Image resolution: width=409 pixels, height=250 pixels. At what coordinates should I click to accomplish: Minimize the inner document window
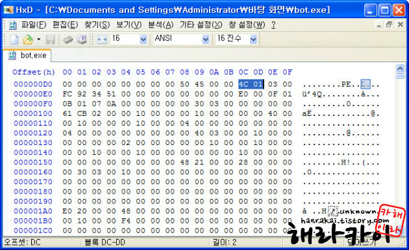[379, 25]
